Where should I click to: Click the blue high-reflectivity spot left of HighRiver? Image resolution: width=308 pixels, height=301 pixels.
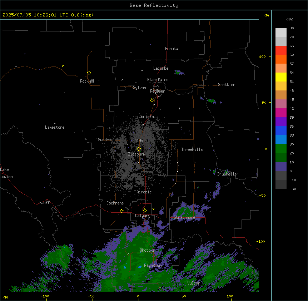pyautogui.click(x=140, y=267)
